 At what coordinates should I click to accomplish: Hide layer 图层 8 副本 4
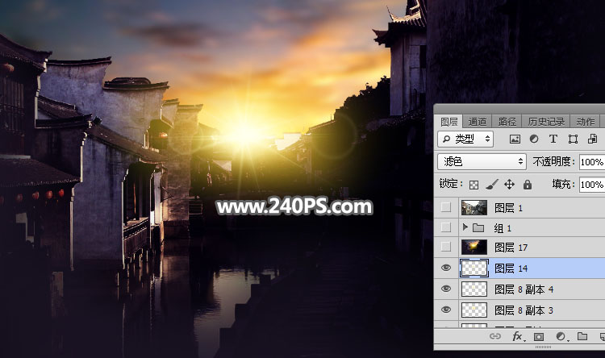pos(446,289)
